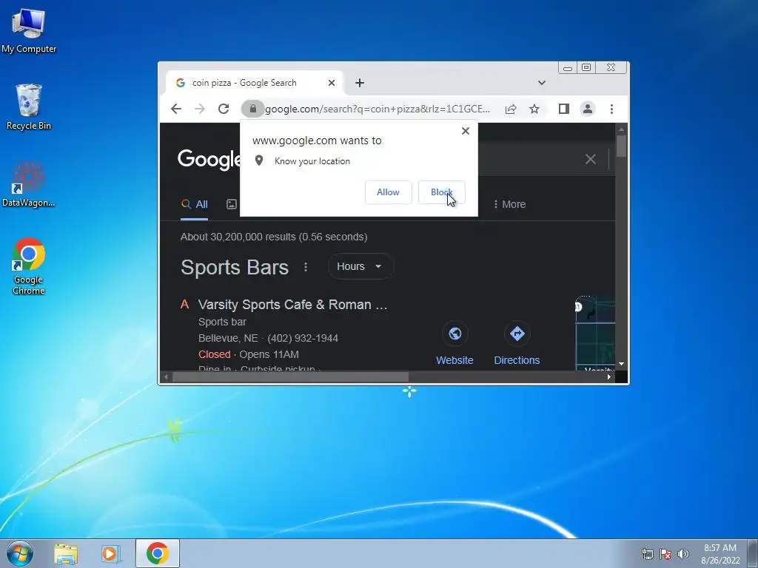Dismiss the location permission popup
The width and height of the screenshot is (758, 568).
pos(466,131)
